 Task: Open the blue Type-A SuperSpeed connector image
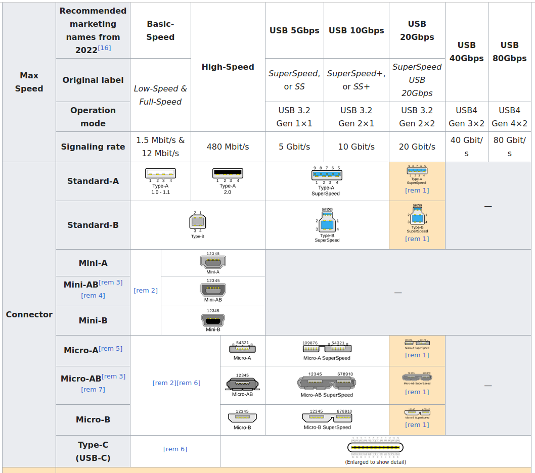coord(327,181)
